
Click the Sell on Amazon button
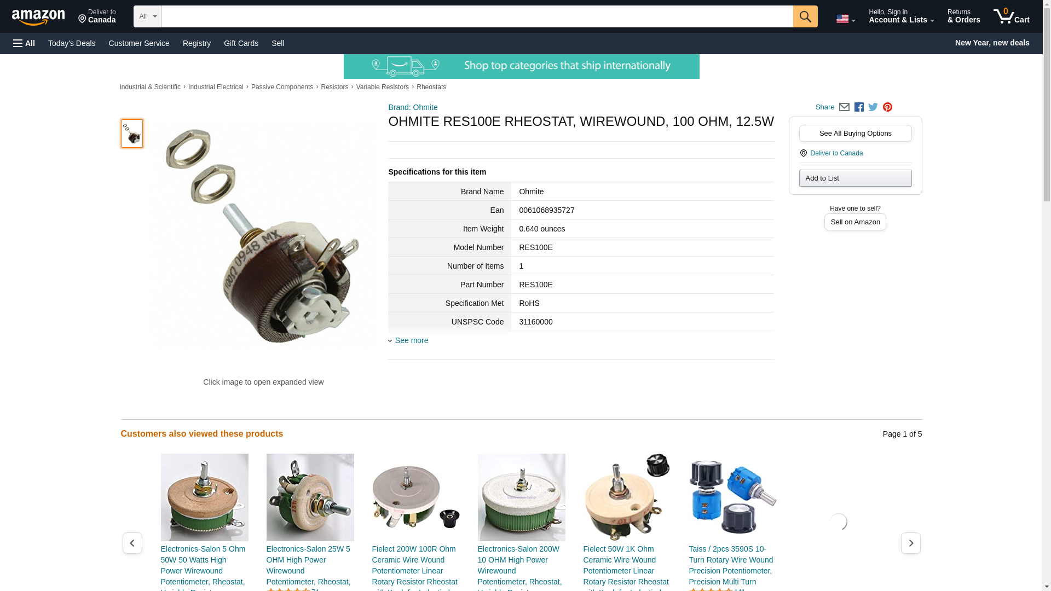coord(855,222)
